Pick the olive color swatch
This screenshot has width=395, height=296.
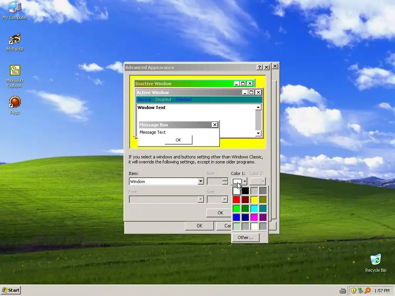point(263,200)
